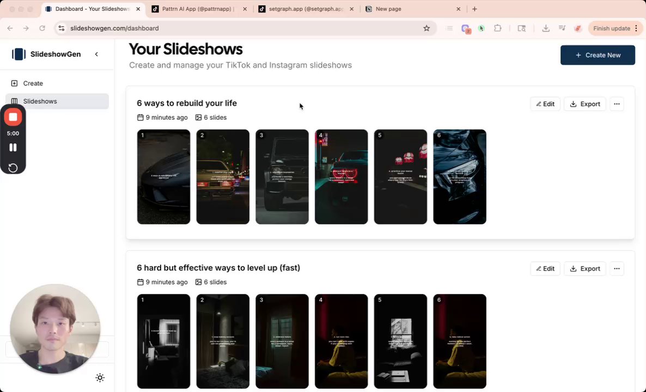Switch to the Pattrn AI App TikTok tab
This screenshot has width=646, height=392.
click(197, 9)
